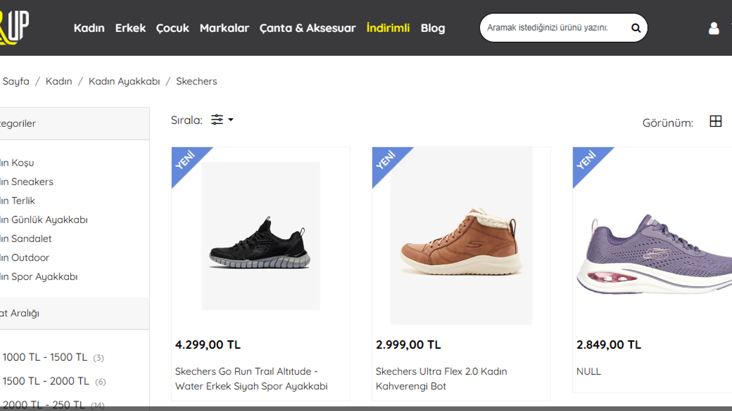Image resolution: width=732 pixels, height=411 pixels.
Task: Open the Erkek menu
Action: click(130, 28)
